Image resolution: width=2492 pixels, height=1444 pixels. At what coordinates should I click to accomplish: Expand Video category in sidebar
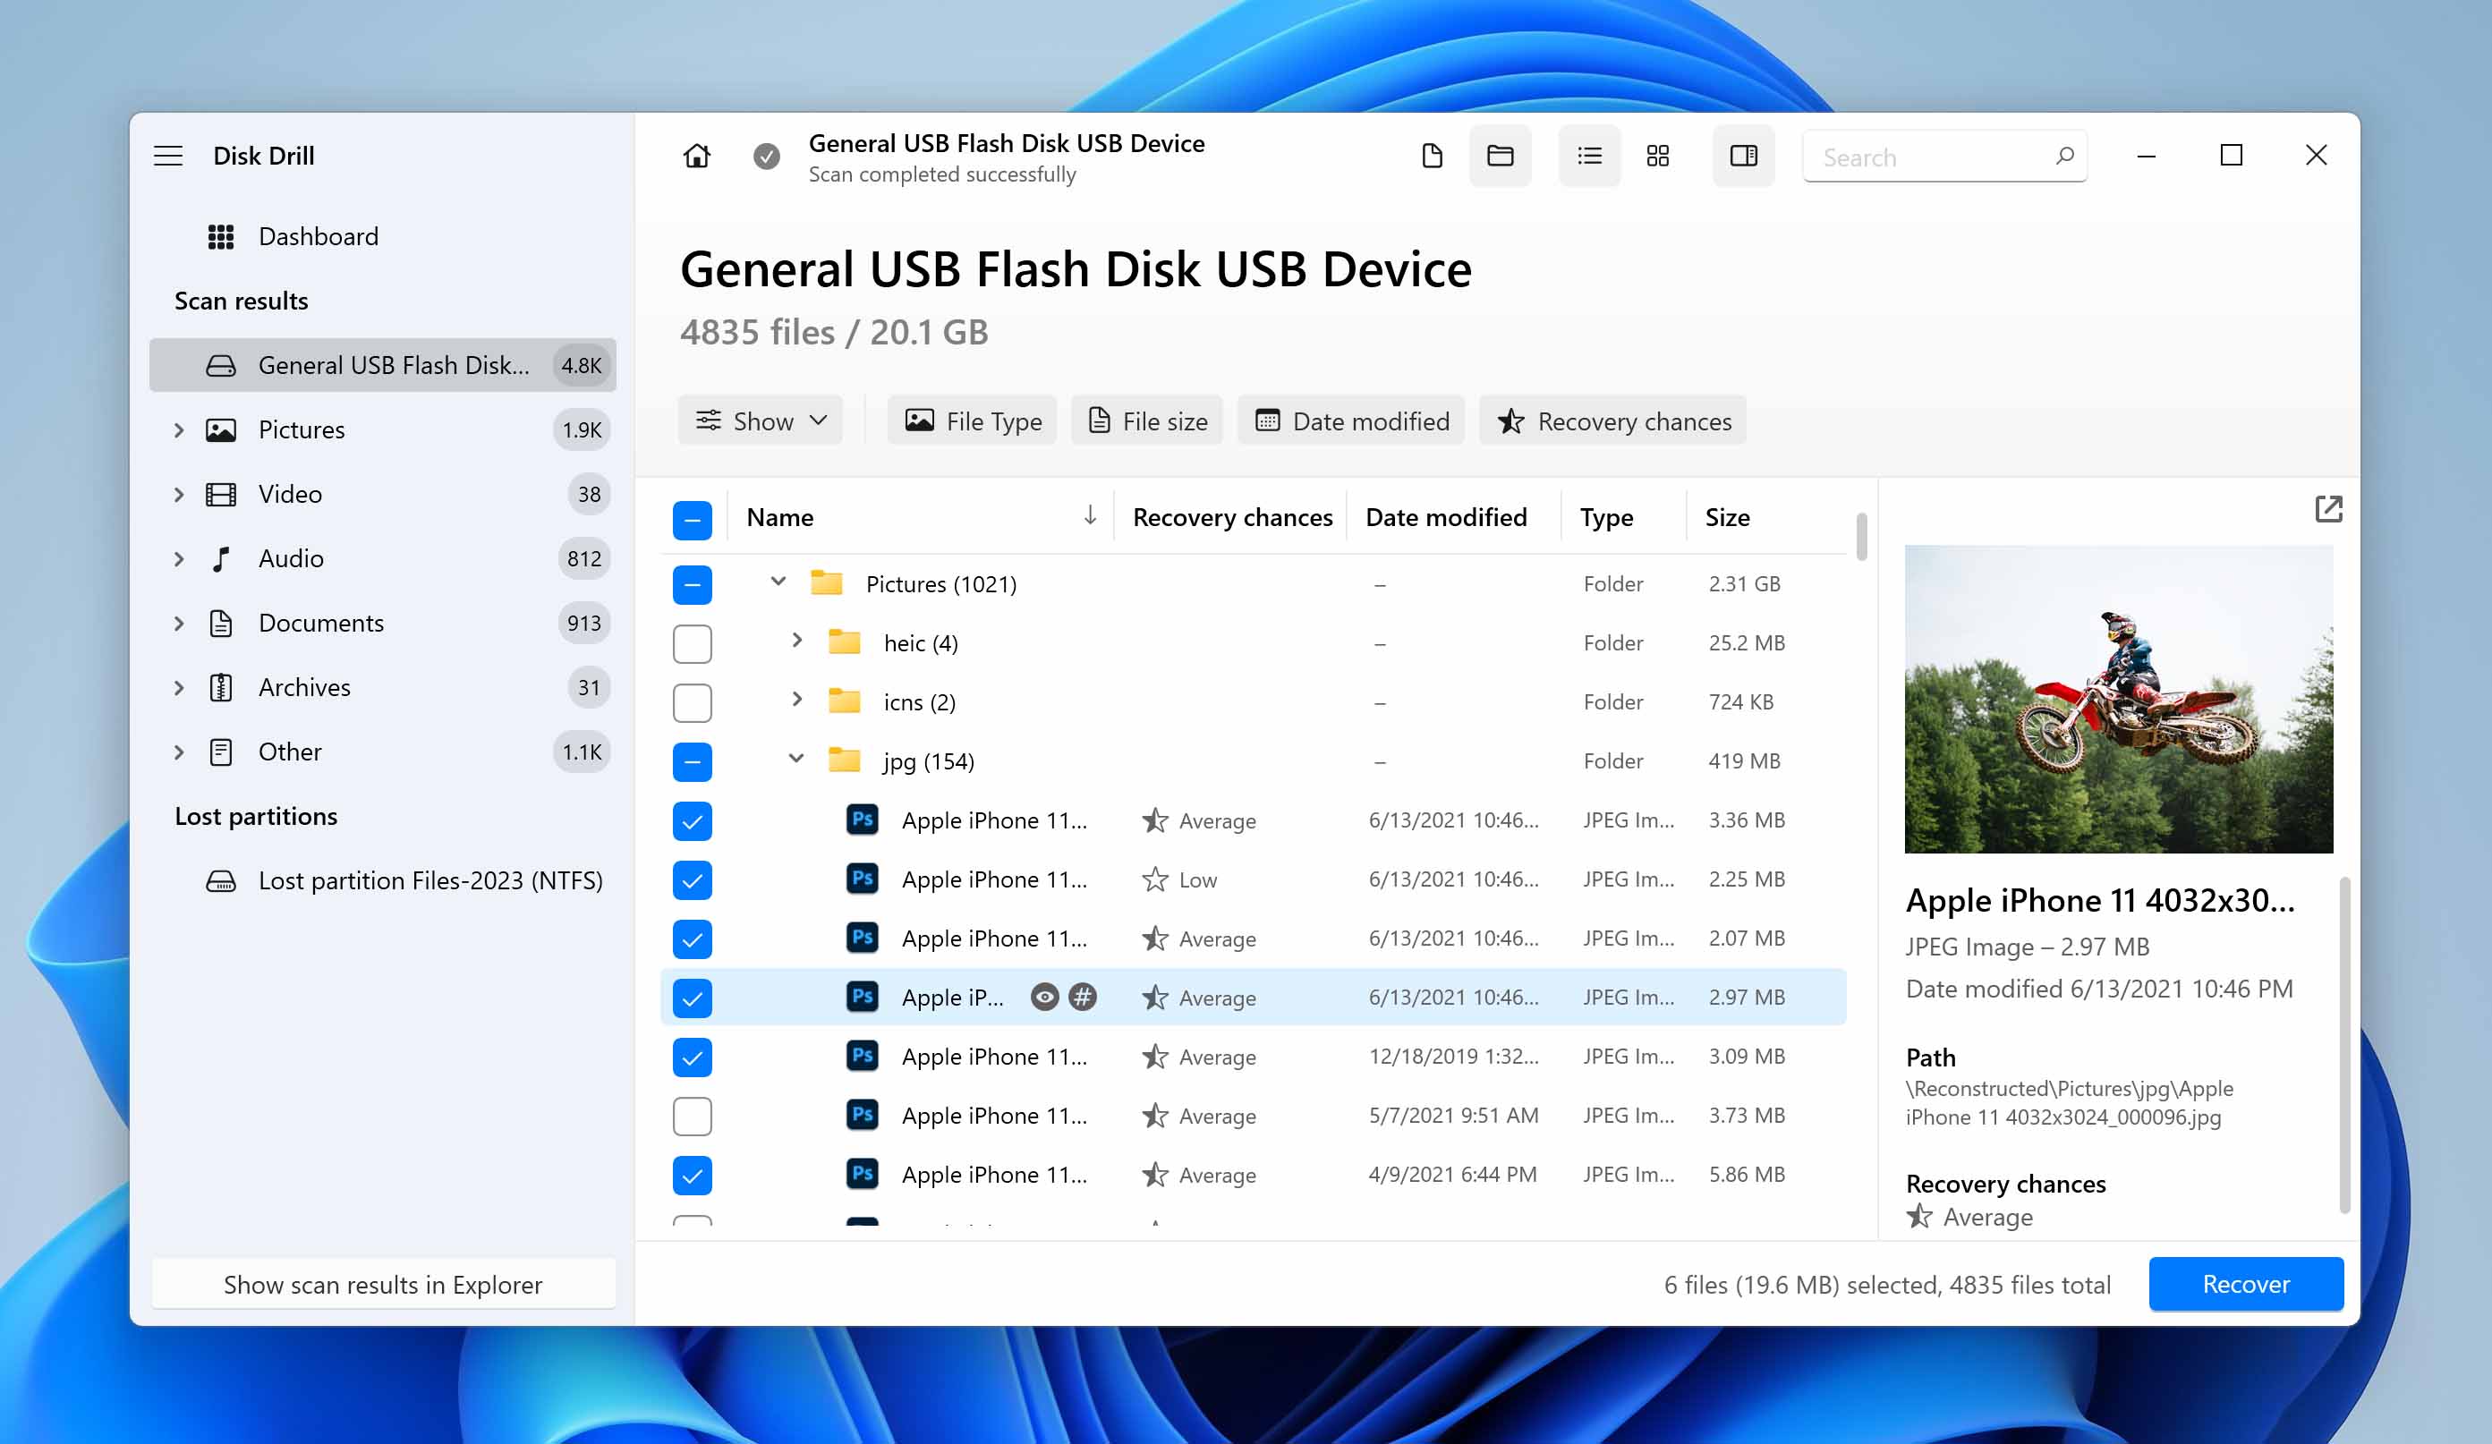click(179, 495)
